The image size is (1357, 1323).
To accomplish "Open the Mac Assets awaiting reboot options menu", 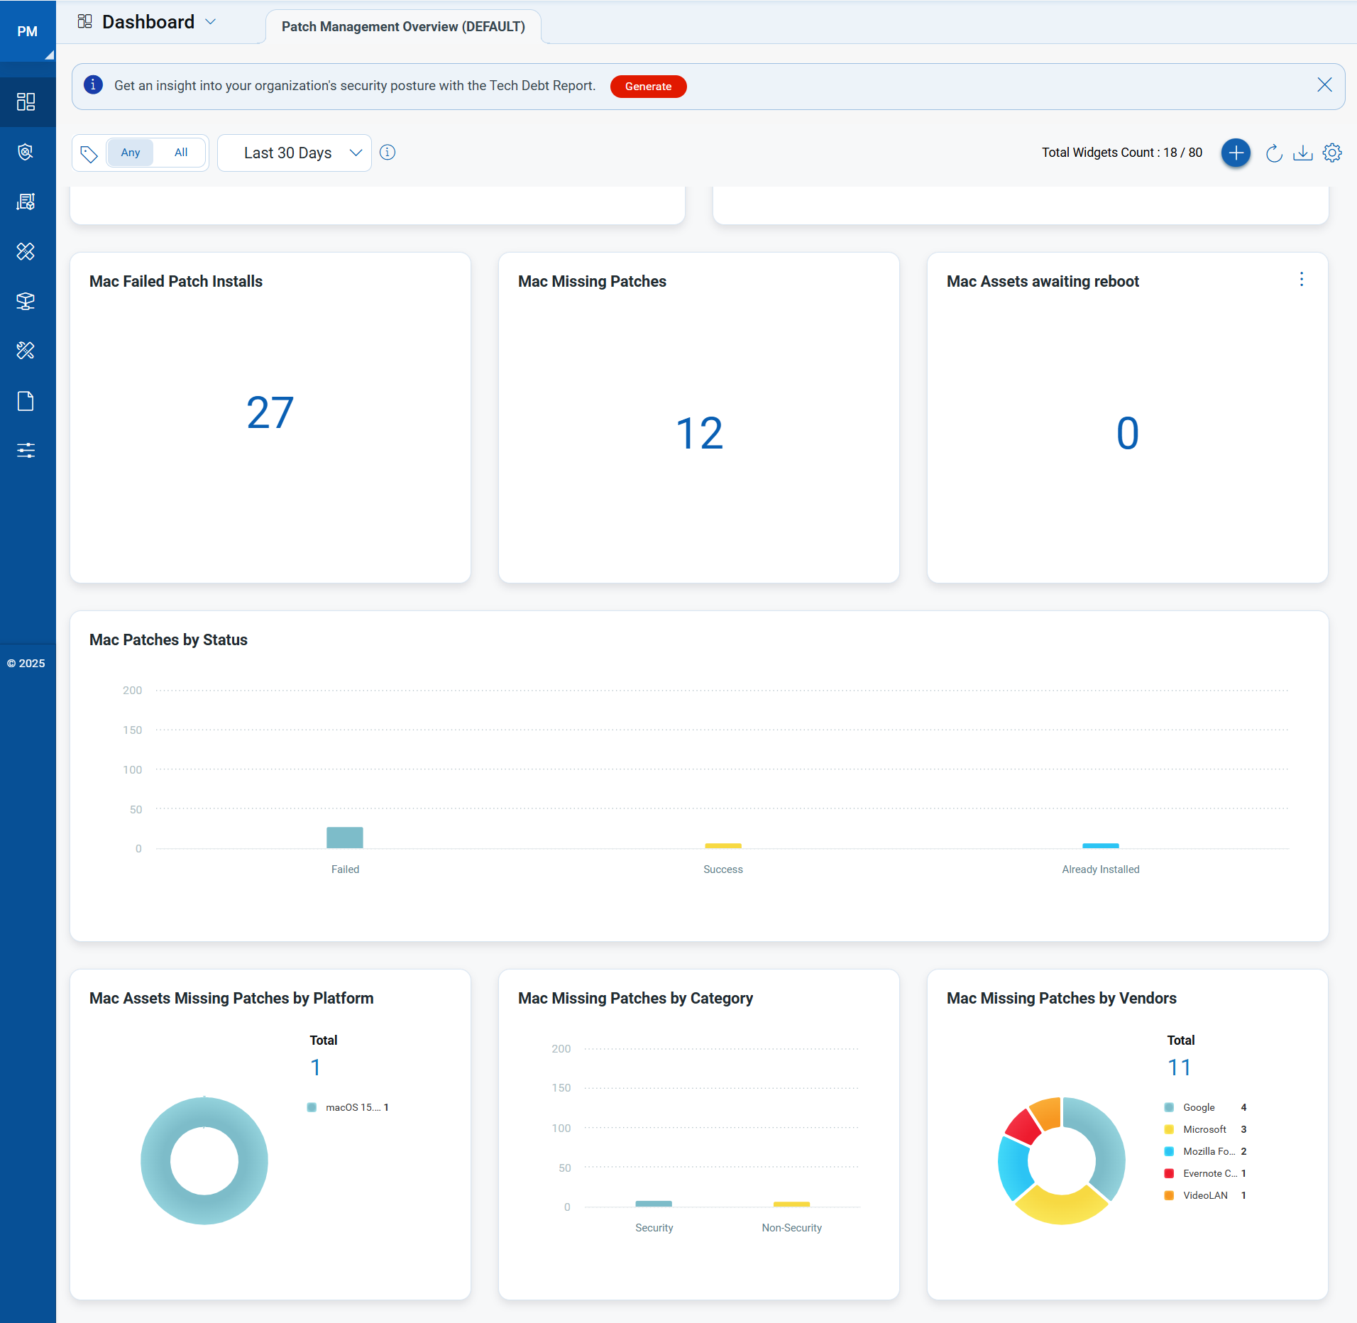I will (1301, 280).
